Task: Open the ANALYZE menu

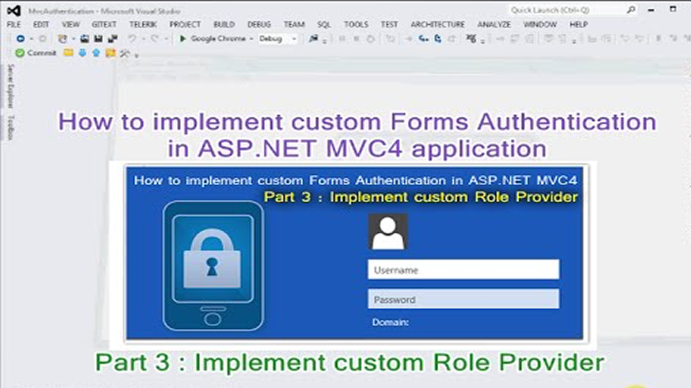Action: coord(494,25)
